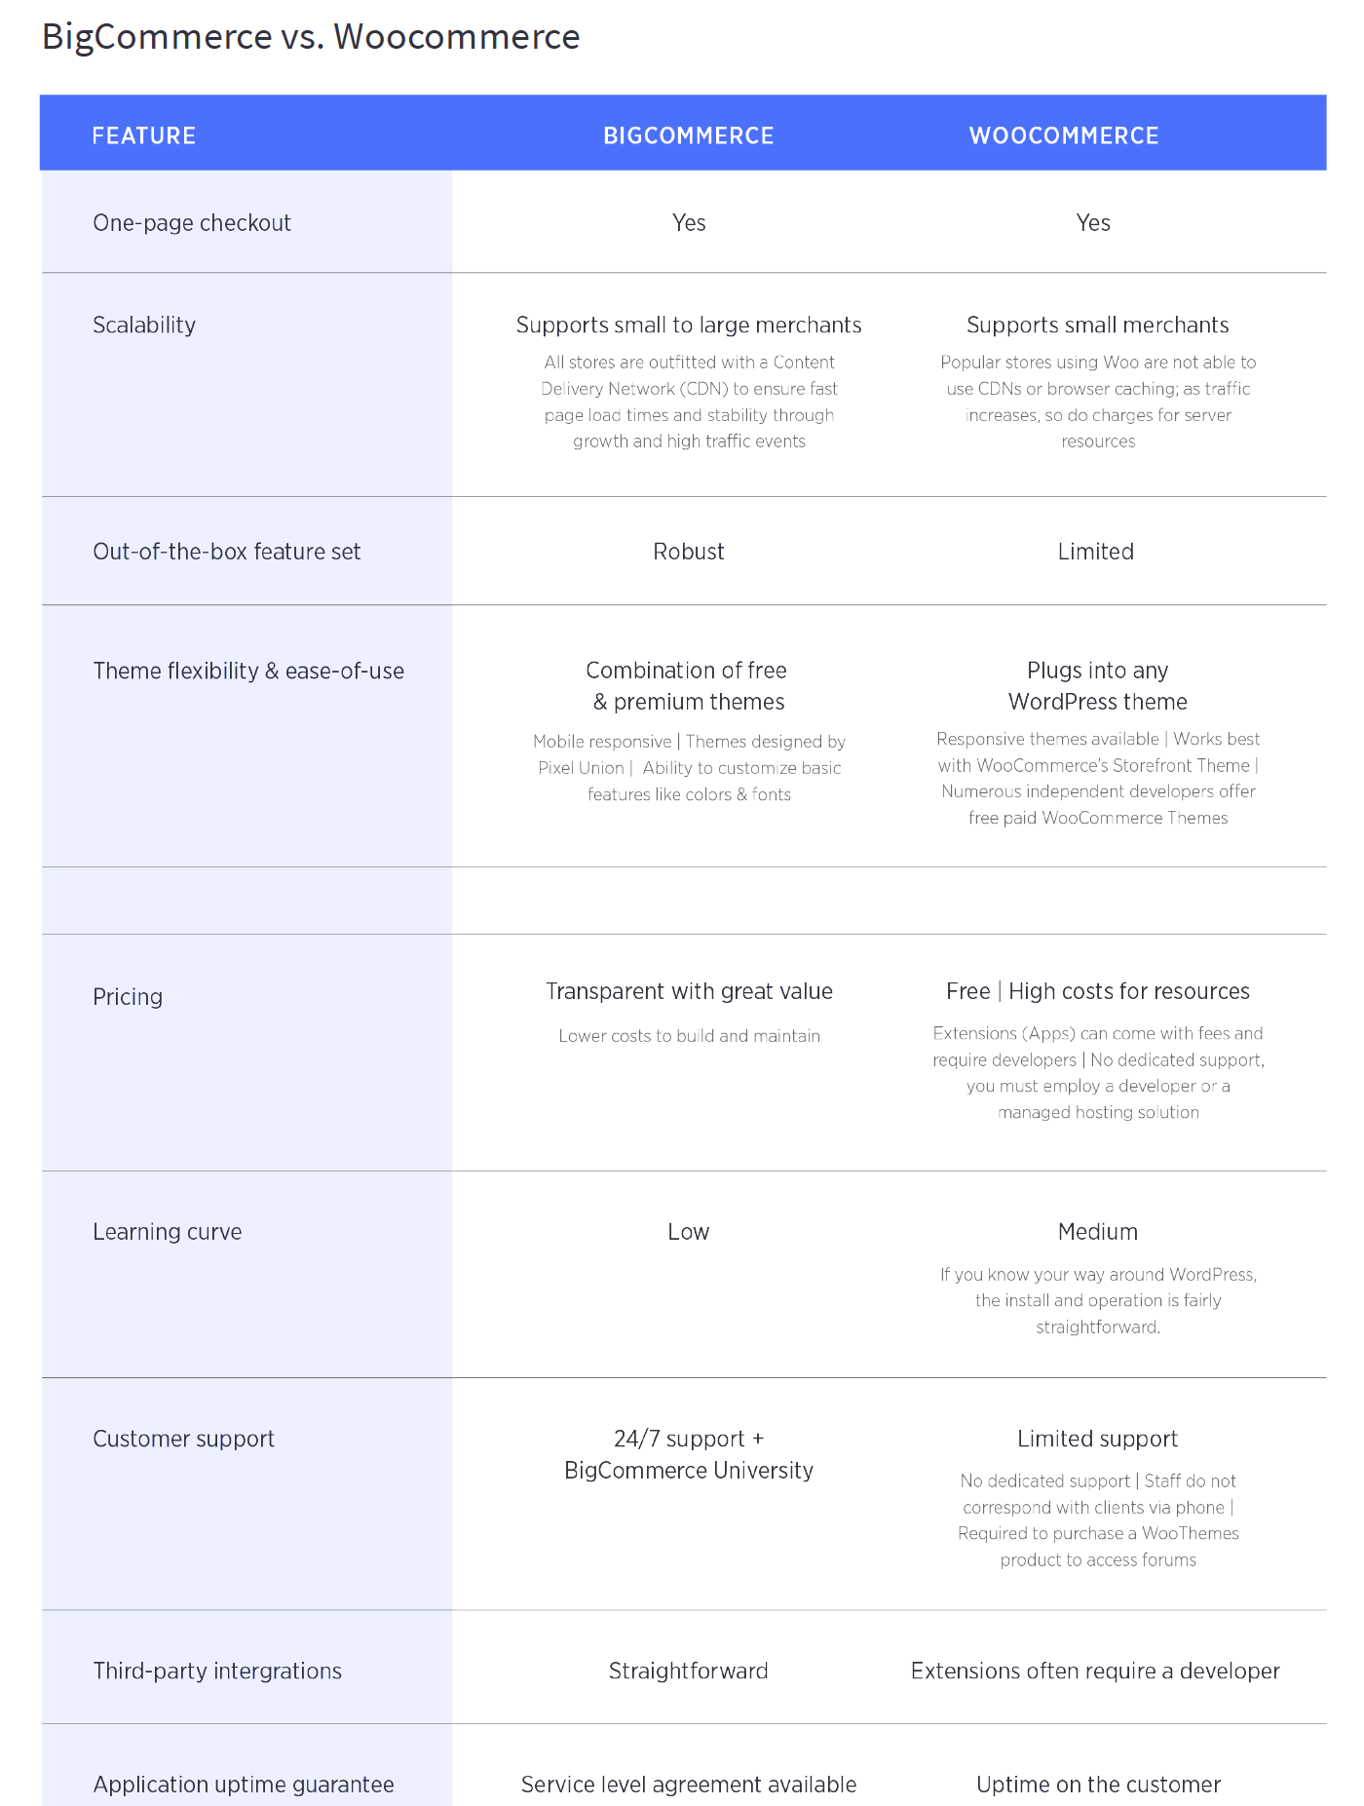Click the "Robust" cell value
The height and width of the screenshot is (1806, 1364).
[688, 552]
